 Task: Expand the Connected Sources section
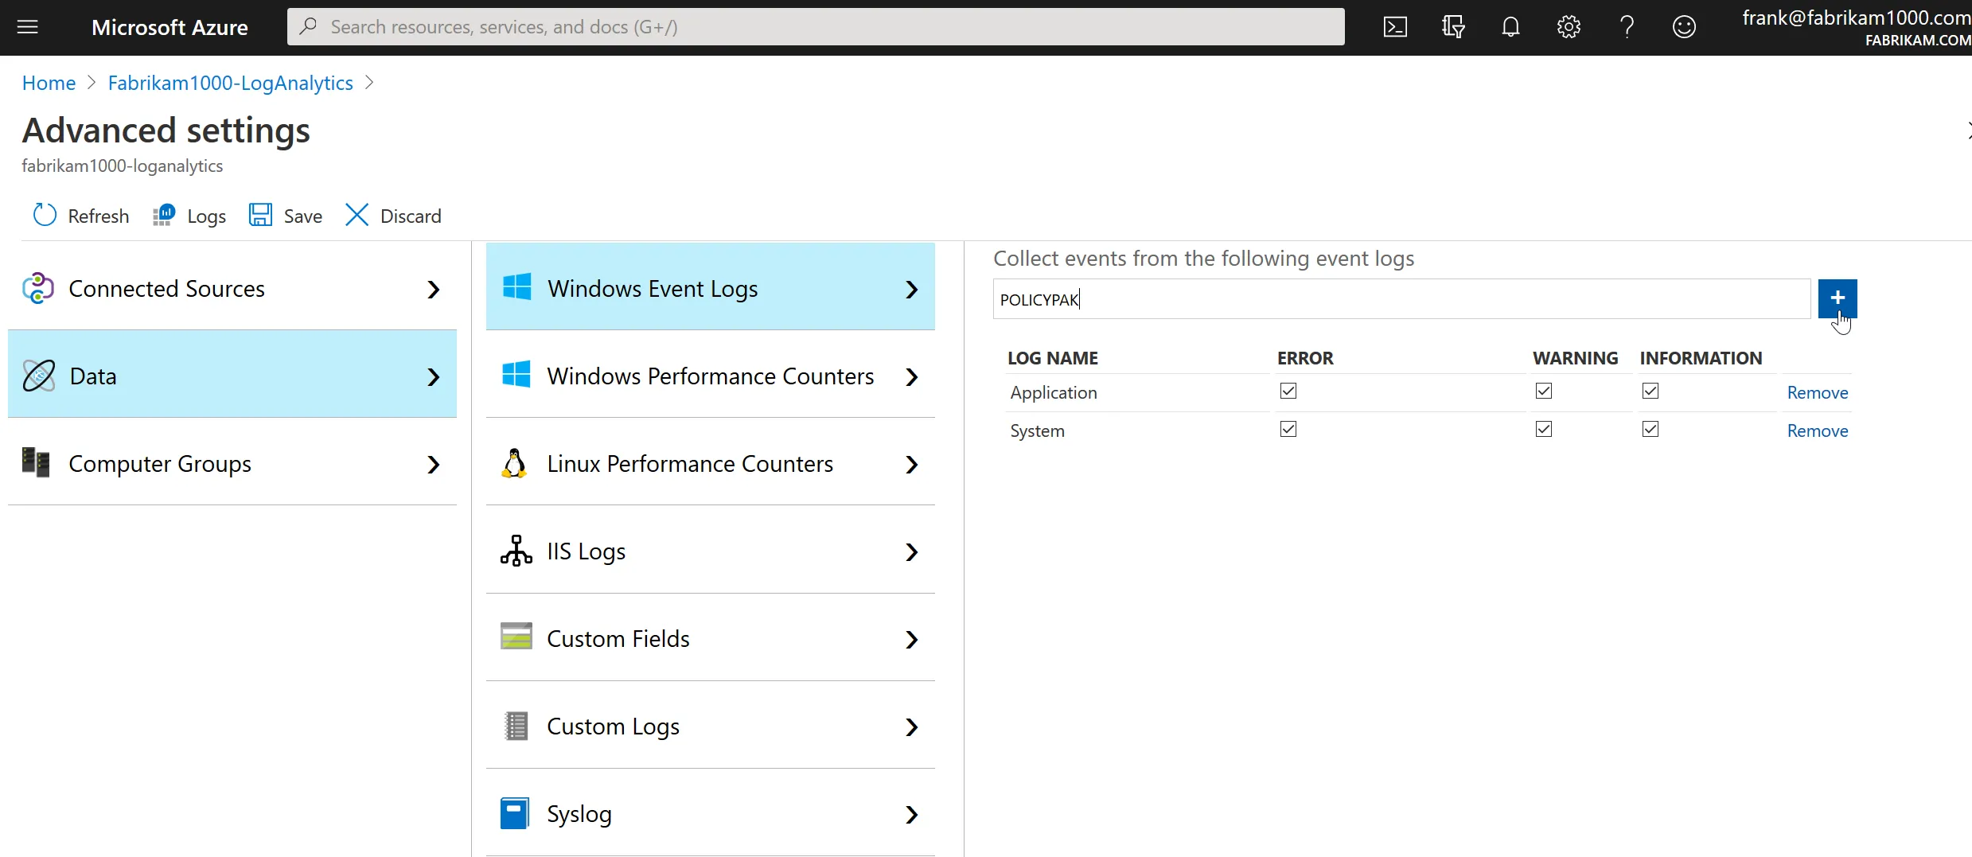(232, 289)
